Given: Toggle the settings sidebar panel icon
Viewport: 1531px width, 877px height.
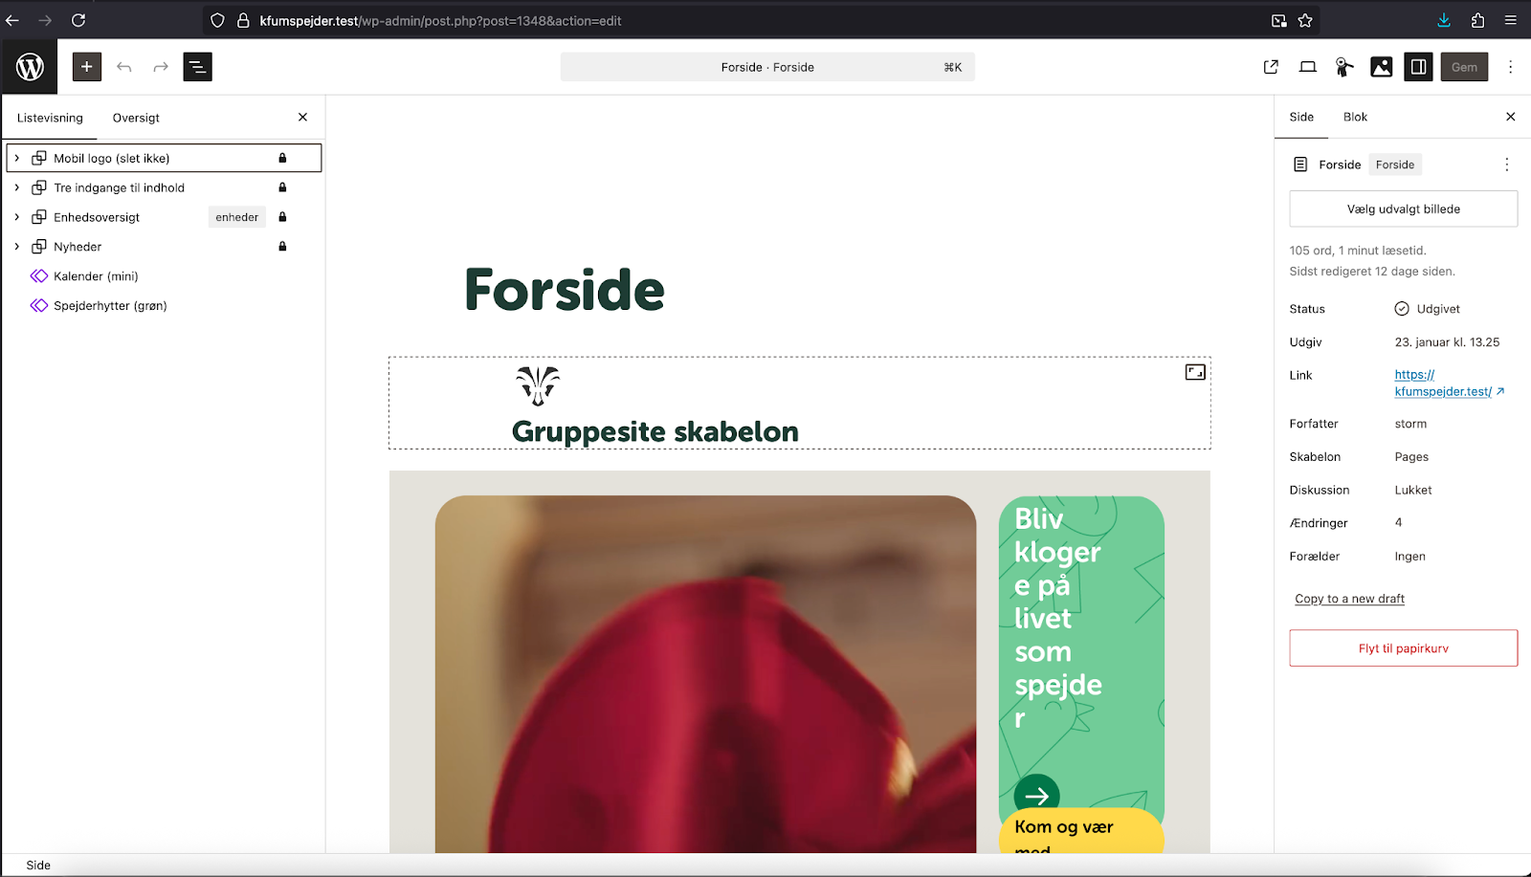Looking at the screenshot, I should (1418, 67).
